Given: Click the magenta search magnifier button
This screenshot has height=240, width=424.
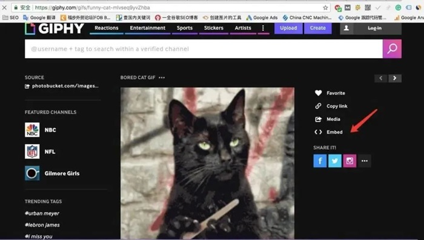Looking at the screenshot, I should click(392, 49).
